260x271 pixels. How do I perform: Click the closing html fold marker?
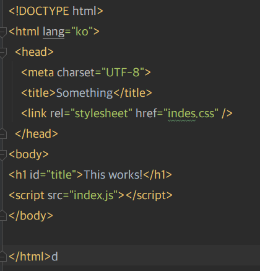click(2, 257)
